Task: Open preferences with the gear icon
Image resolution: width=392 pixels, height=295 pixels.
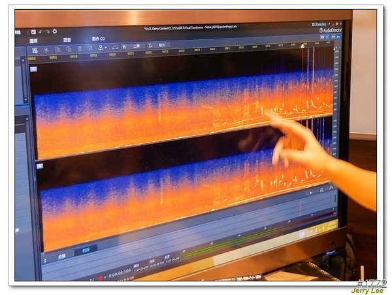Action: point(55,31)
